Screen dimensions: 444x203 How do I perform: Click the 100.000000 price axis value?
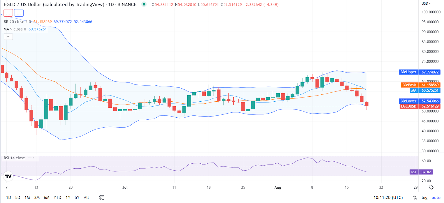coord(431,12)
